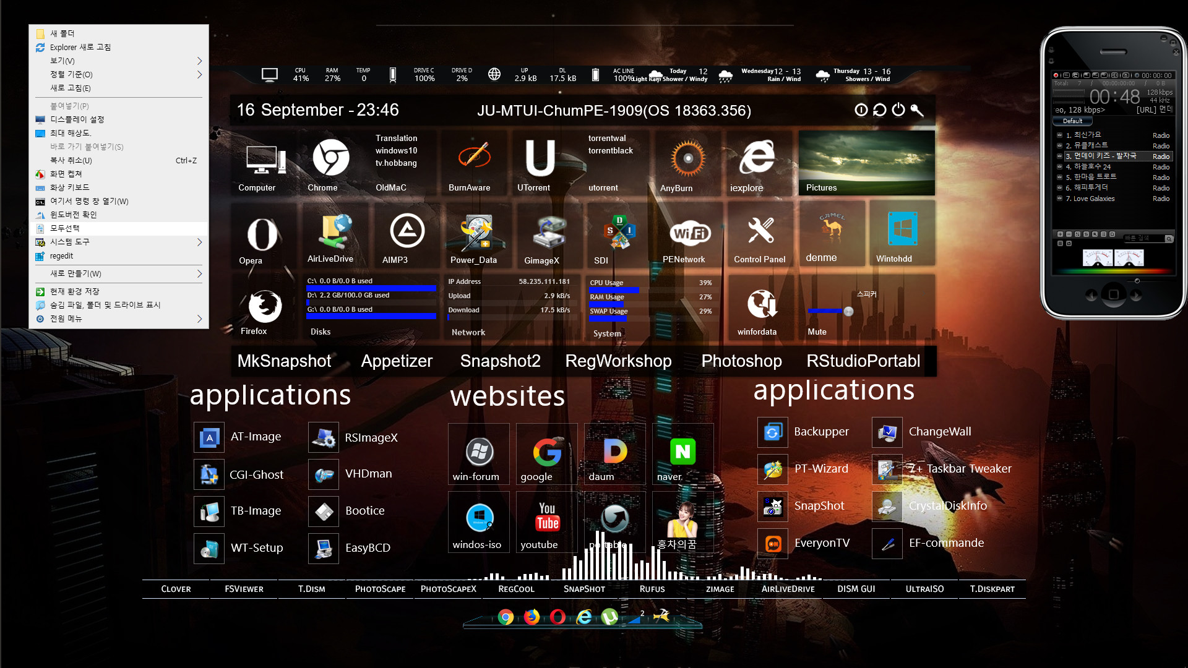Open the Pictures thumbnail tile
Screen dimensions: 1188x668
click(x=866, y=163)
